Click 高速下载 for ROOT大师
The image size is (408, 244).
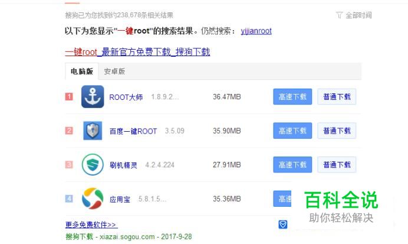292,97
